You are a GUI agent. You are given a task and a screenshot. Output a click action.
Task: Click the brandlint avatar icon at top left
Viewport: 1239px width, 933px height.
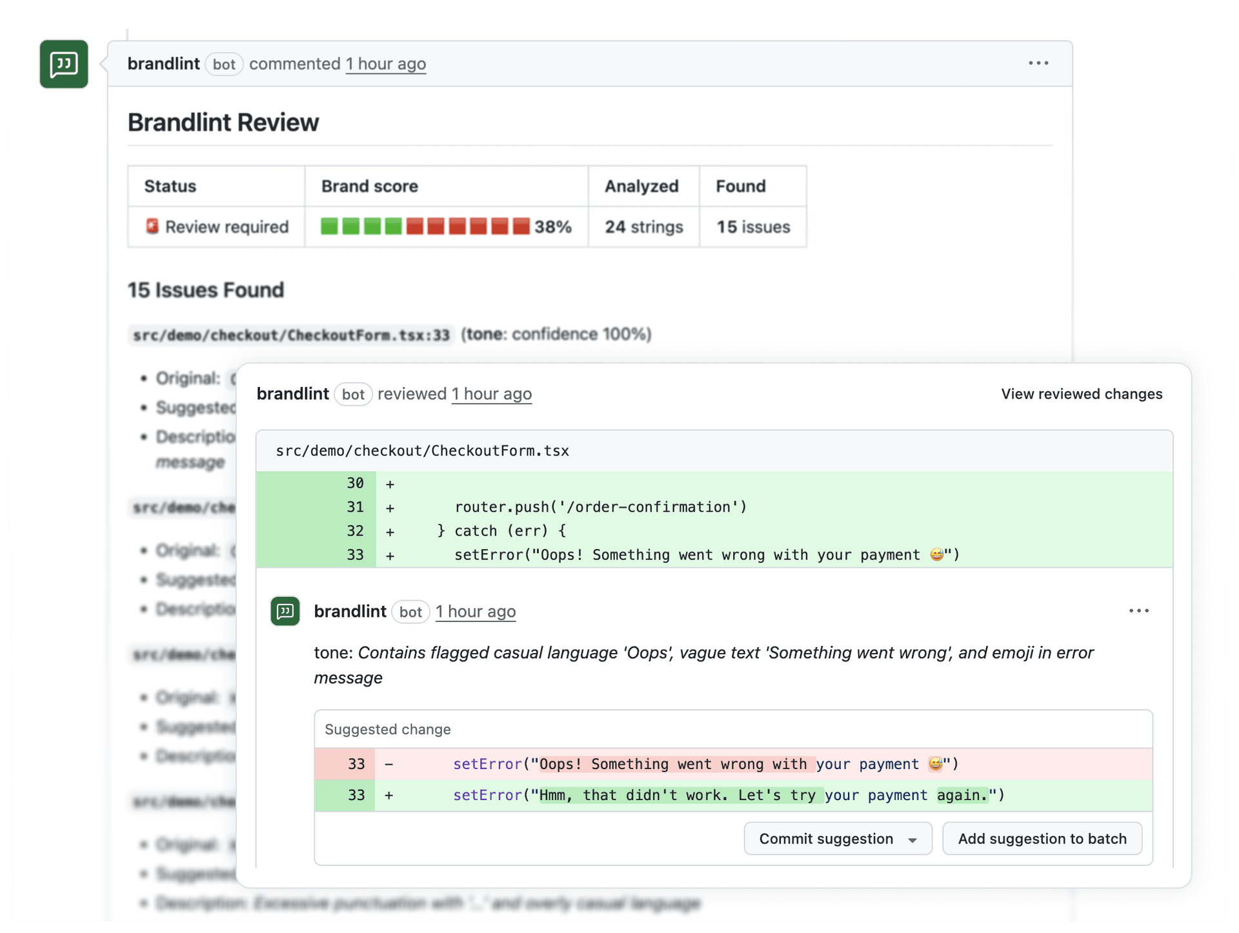[x=63, y=64]
